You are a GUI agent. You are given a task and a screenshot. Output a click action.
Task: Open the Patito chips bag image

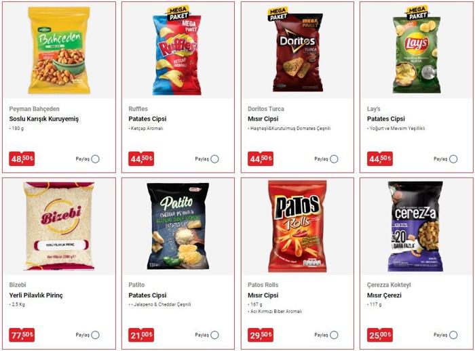178,226
